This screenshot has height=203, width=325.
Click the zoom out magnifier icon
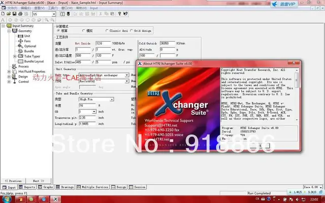[52, 20]
